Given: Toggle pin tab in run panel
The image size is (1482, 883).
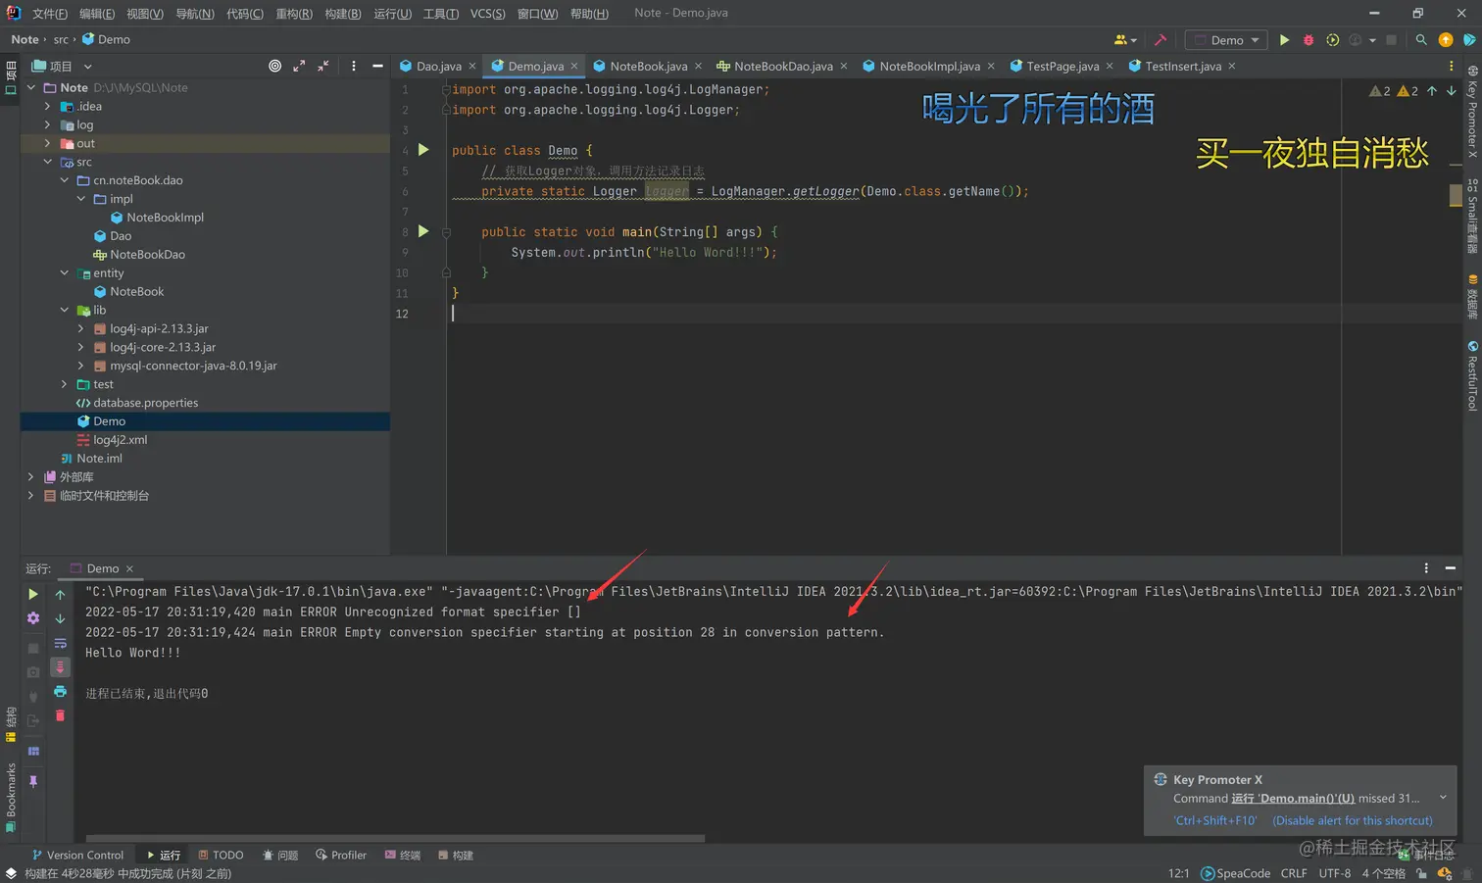Looking at the screenshot, I should (33, 781).
